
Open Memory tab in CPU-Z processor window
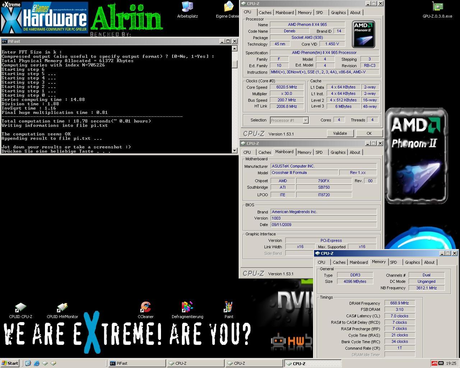[305, 13]
